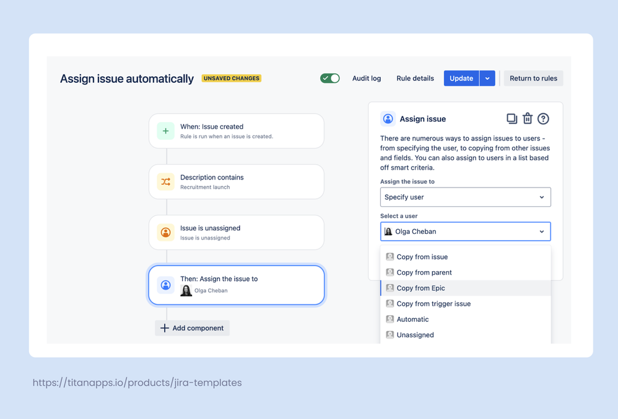Click the Assign the issue to label

pyautogui.click(x=407, y=181)
